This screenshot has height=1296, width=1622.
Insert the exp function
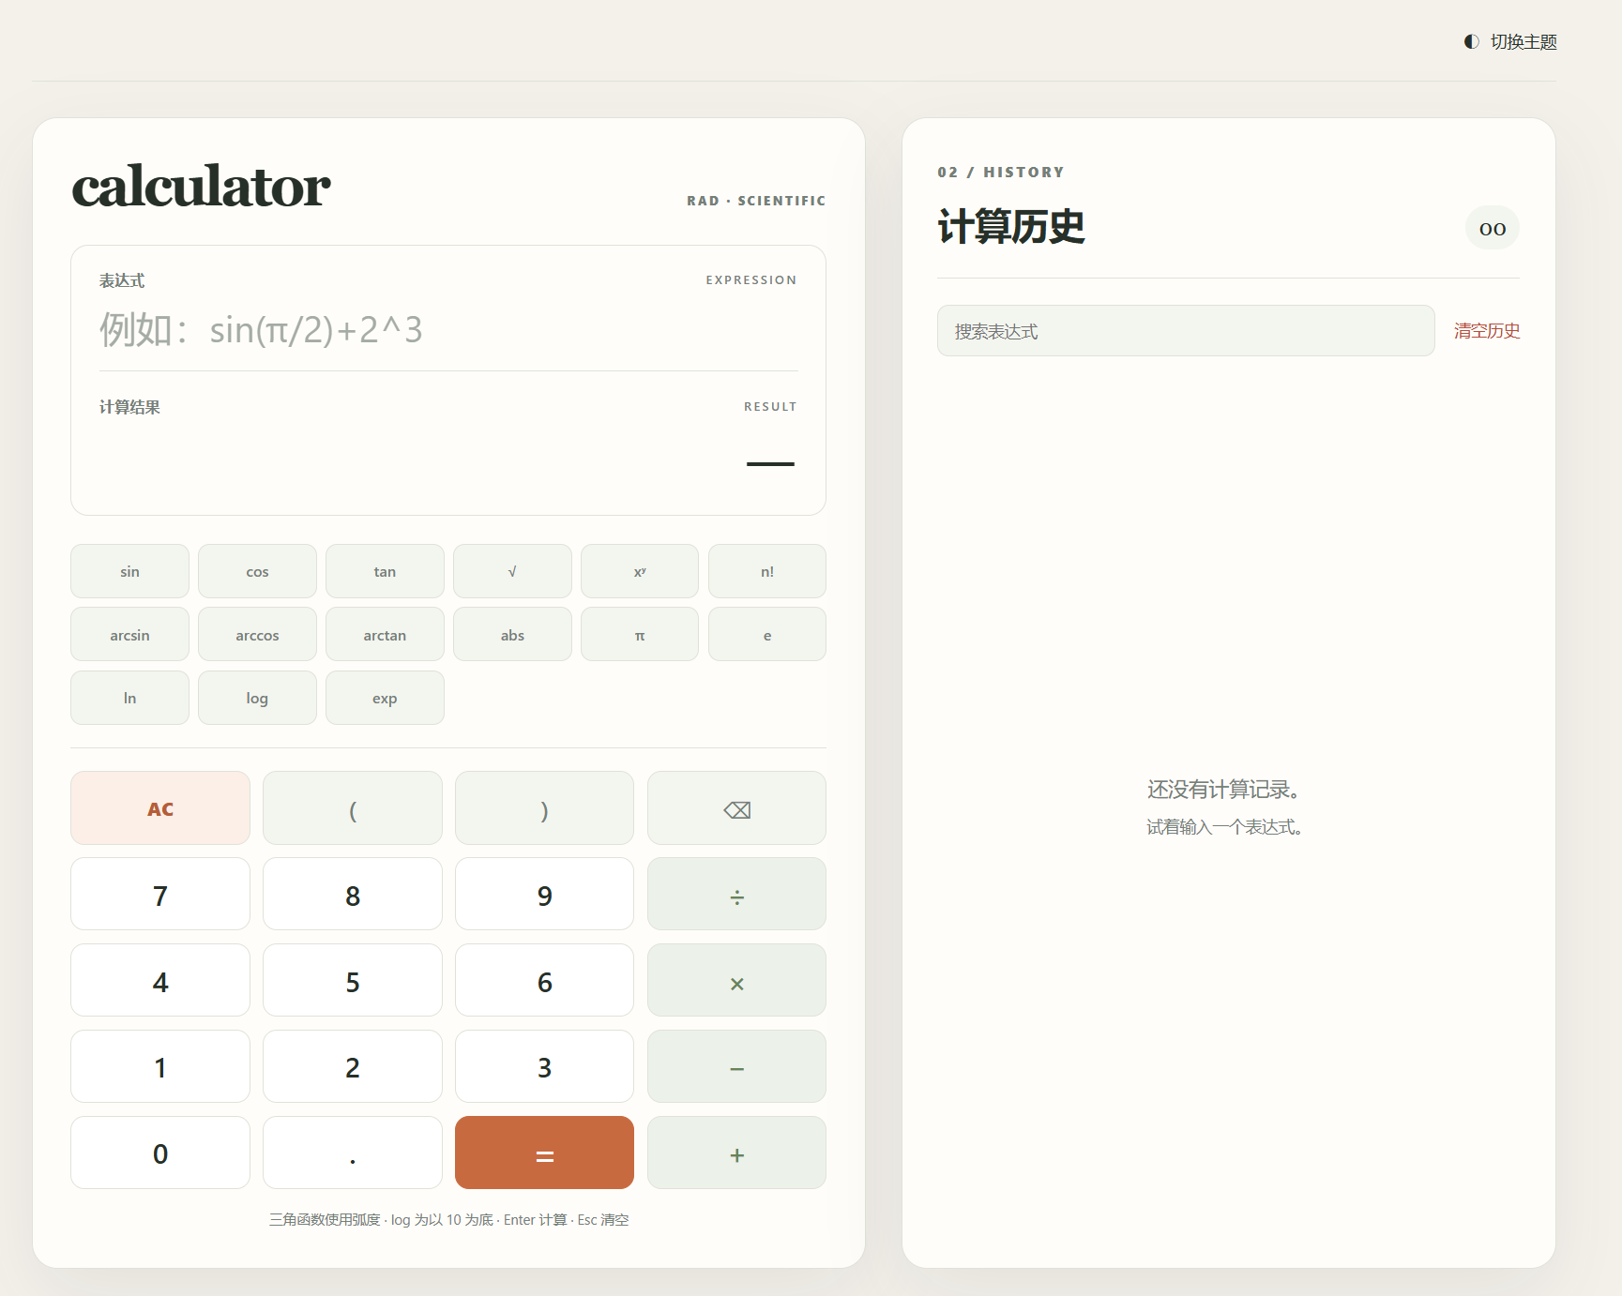click(385, 698)
